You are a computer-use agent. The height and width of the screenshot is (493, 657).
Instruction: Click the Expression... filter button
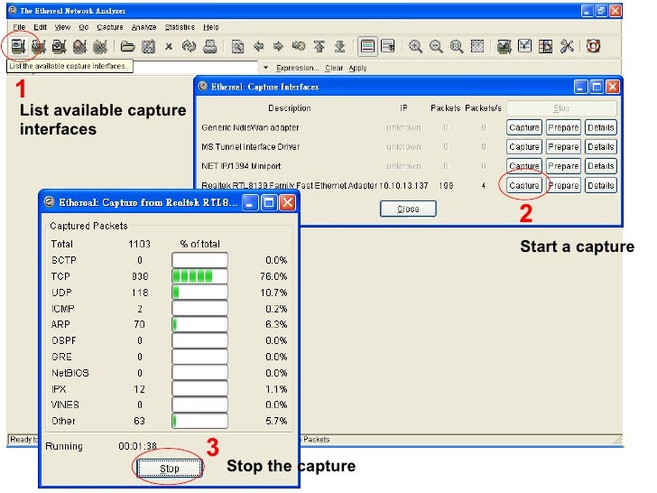pos(298,68)
